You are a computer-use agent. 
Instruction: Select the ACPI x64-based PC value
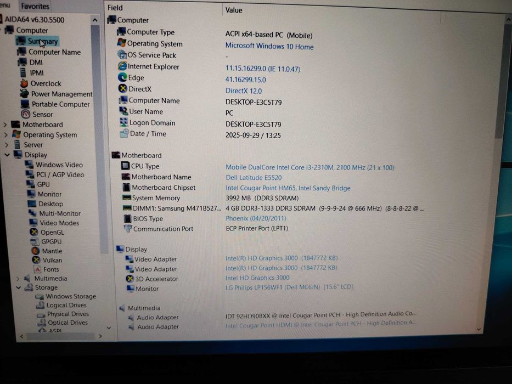click(269, 35)
